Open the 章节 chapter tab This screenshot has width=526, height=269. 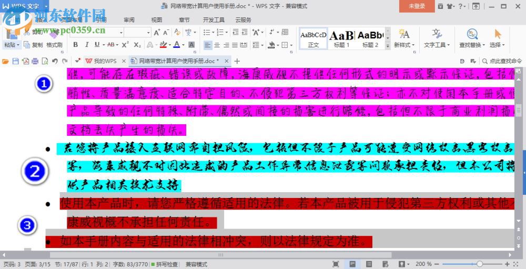click(x=184, y=20)
